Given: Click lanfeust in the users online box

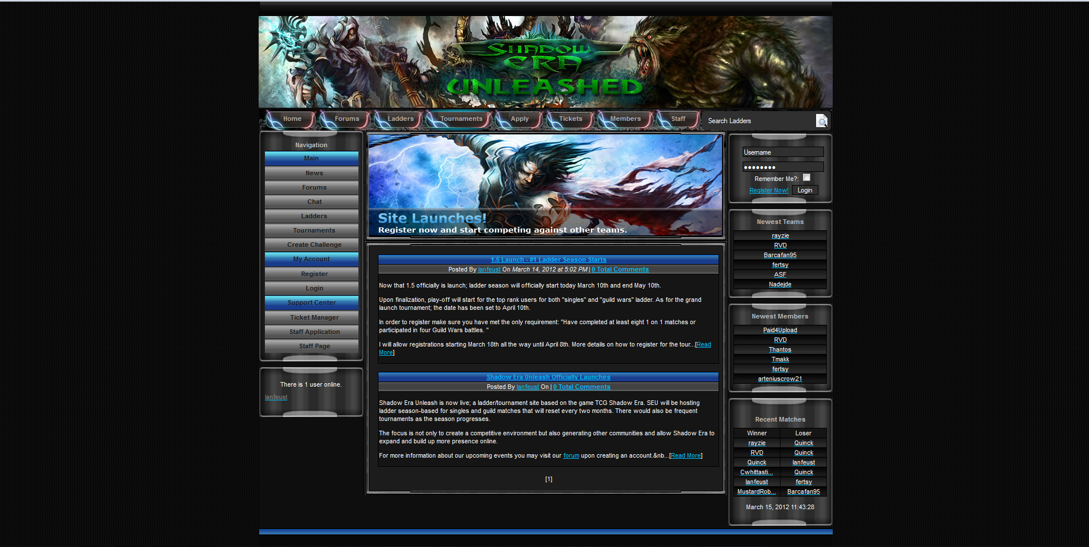Looking at the screenshot, I should point(276,397).
